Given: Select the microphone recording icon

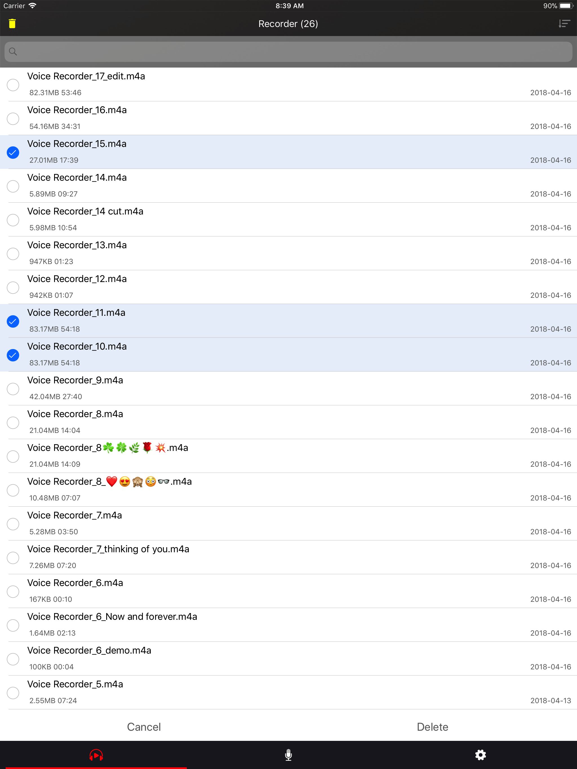Looking at the screenshot, I should tap(288, 755).
